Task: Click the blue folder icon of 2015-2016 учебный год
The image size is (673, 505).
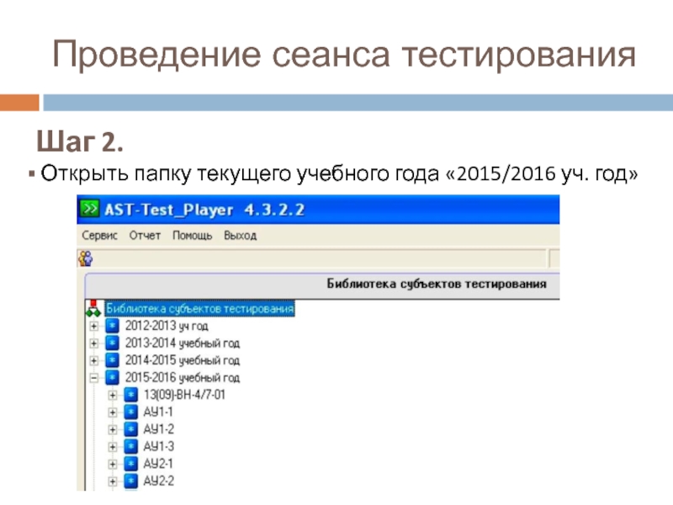Action: pyautogui.click(x=112, y=377)
